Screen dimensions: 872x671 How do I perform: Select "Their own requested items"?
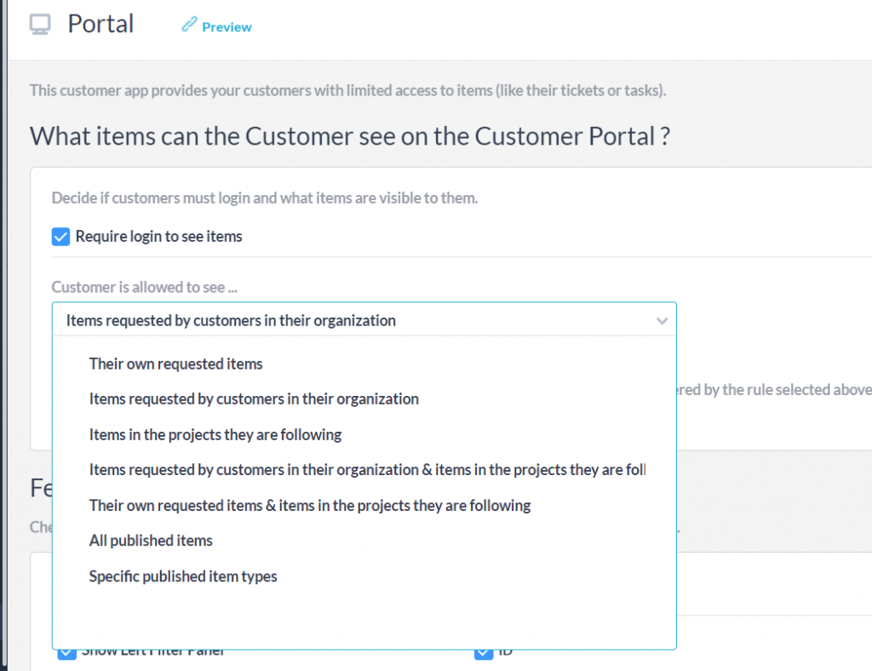[x=176, y=363]
